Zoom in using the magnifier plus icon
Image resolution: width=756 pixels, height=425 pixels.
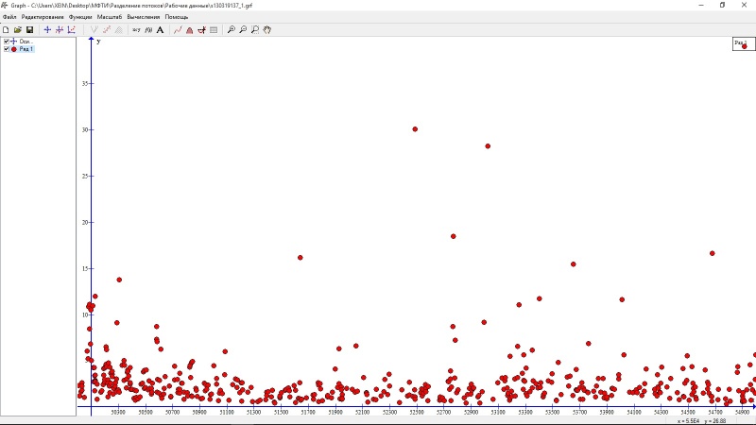(232, 30)
